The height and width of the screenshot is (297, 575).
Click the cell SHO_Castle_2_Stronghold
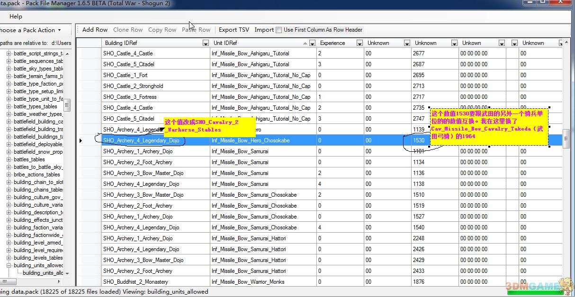(x=156, y=86)
